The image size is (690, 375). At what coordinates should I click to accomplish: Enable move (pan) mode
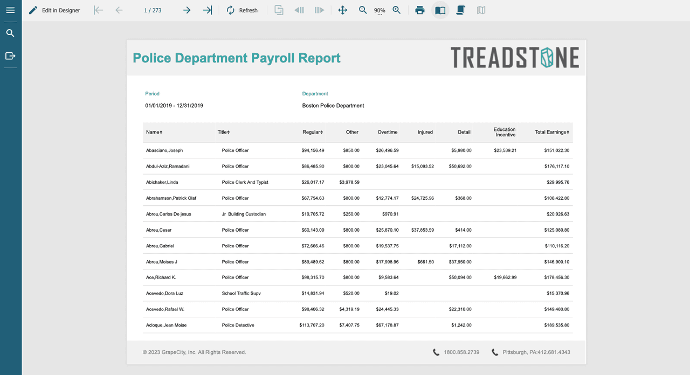342,10
